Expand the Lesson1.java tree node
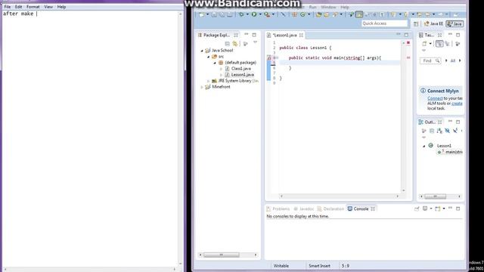Screen dimensions: 484x272 coord(221,75)
